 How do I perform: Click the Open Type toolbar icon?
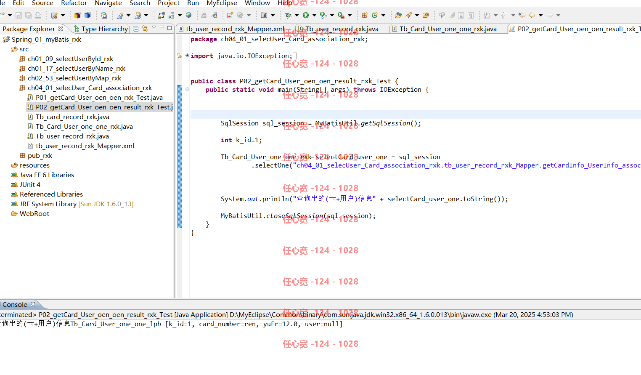tap(398, 15)
